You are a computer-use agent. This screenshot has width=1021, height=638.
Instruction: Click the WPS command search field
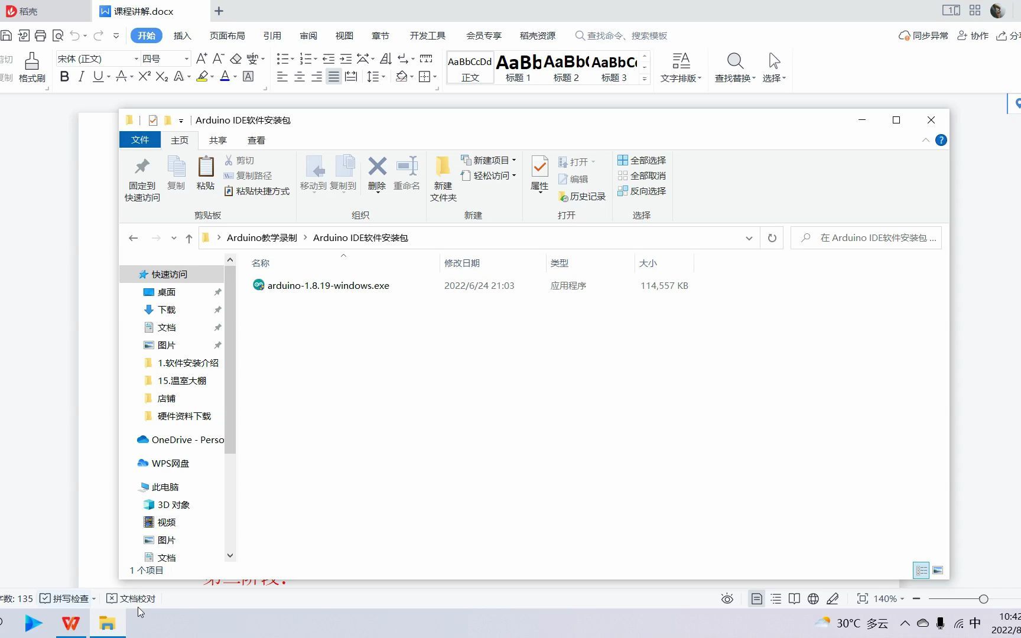click(622, 35)
